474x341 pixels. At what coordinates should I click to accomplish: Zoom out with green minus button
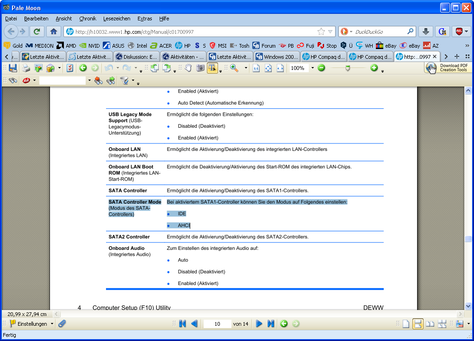[321, 68]
